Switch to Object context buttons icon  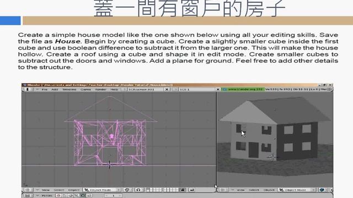77,196
